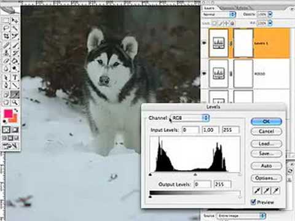295x221 pixels.
Task: Select the Crop tool
Action: coord(6,36)
